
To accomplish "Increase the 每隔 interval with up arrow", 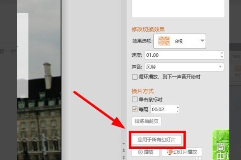I will [178, 107].
